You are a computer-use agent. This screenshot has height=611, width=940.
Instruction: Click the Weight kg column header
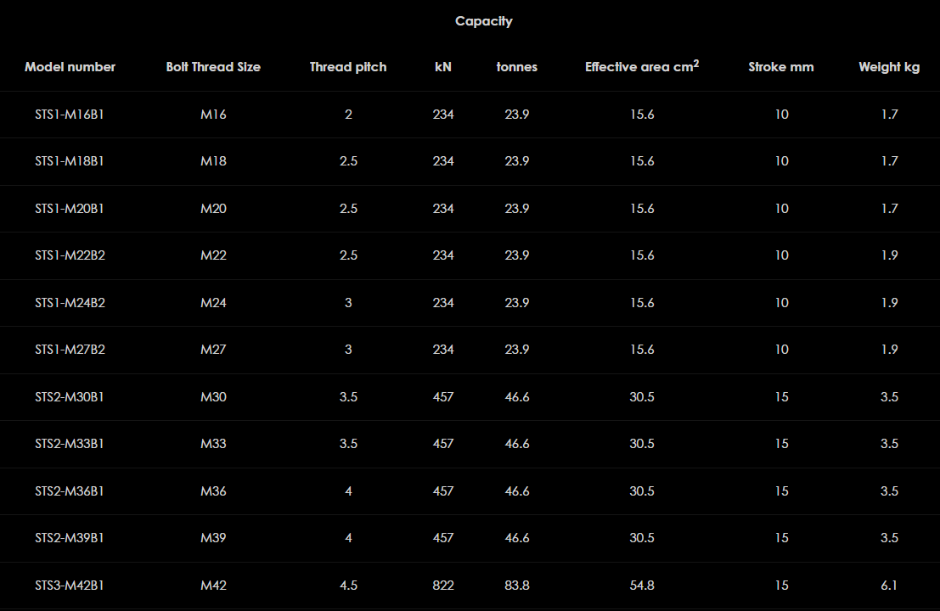(x=889, y=67)
